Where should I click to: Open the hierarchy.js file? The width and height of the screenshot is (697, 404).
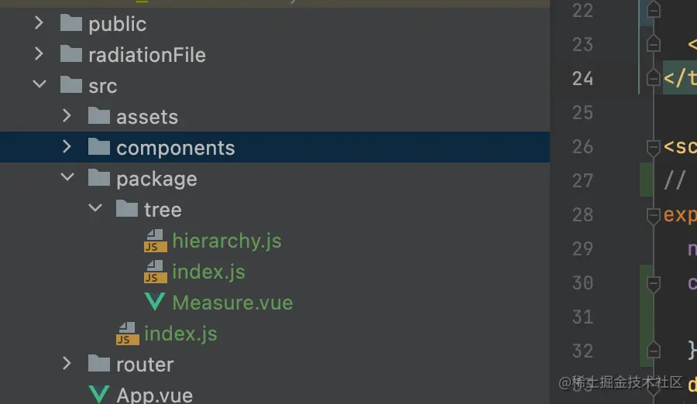pos(226,241)
